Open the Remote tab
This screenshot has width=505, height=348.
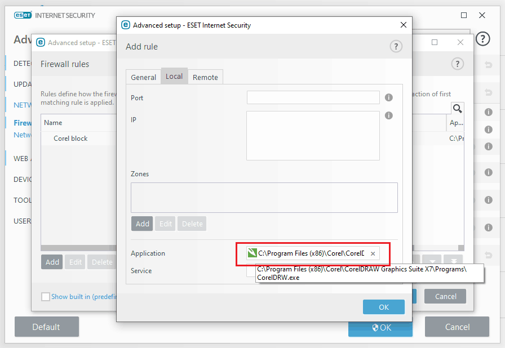tap(205, 77)
